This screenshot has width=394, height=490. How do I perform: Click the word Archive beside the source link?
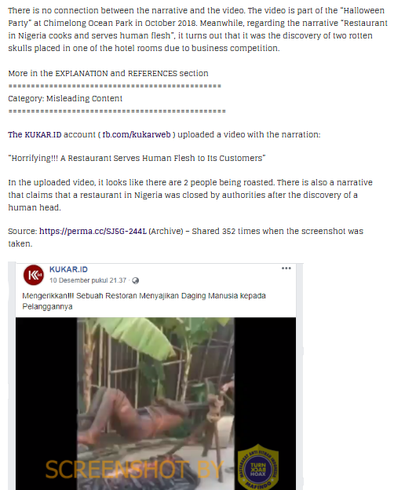coord(166,231)
